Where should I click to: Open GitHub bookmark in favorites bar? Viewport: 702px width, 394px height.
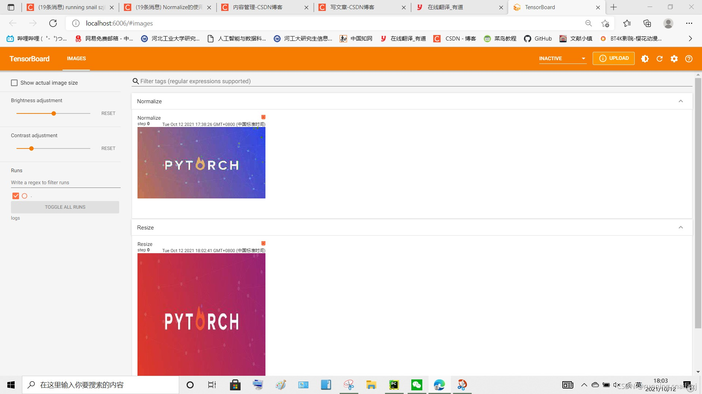tap(538, 39)
